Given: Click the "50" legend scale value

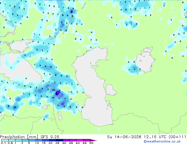Looking at the screenshot, I should 91,143.
